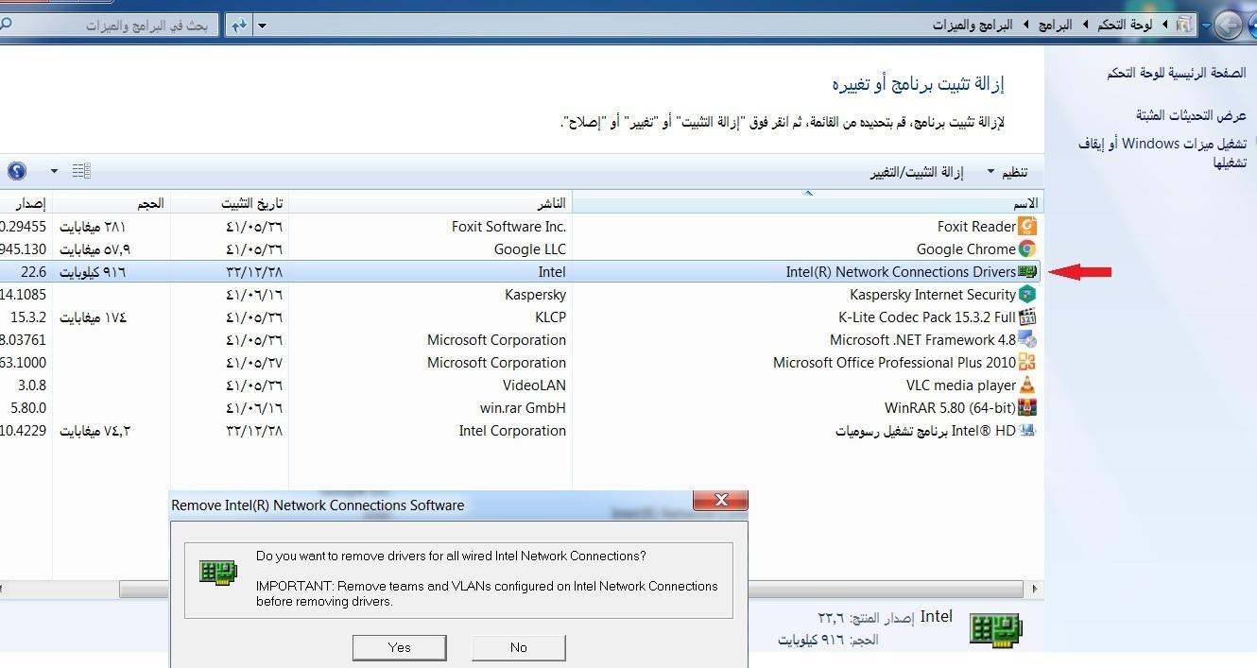
Task: Click the horizontal scrollbar thumb of the list
Action: point(571,590)
